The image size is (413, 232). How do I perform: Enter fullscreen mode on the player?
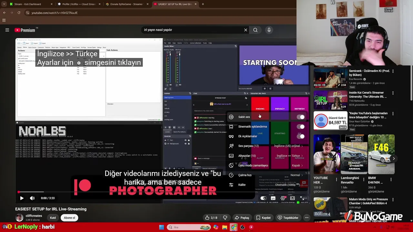(x=302, y=198)
